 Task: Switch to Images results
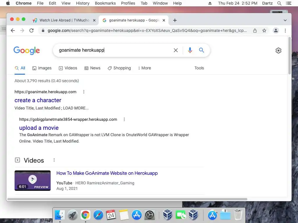(42, 68)
